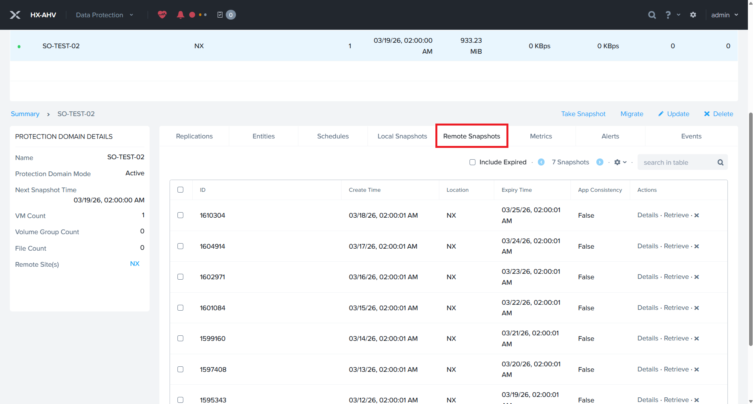Viewport: 753px width, 404px height.
Task: Open the admin user dropdown
Action: click(724, 15)
